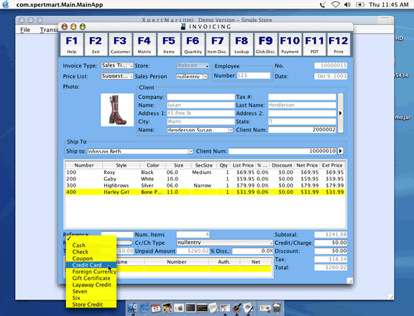The height and width of the screenshot is (316, 414).
Task: Click the Credit/Charge amount field
Action: click(x=331, y=243)
